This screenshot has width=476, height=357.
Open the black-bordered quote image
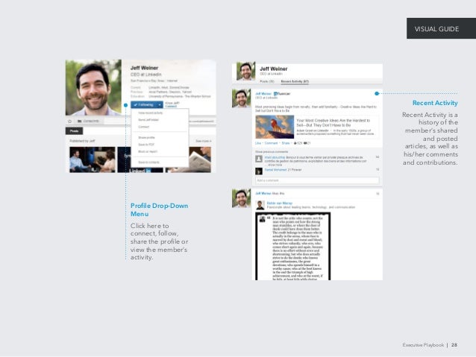[293, 246]
